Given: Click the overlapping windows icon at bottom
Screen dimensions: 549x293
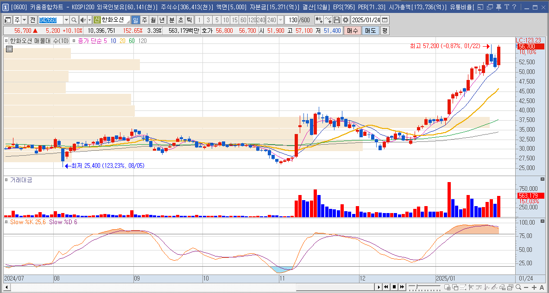Looking at the screenshot, I should [x=455, y=287].
